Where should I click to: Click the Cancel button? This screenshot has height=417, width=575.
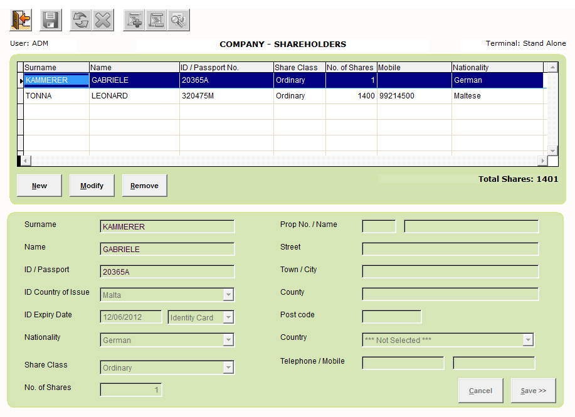(480, 390)
